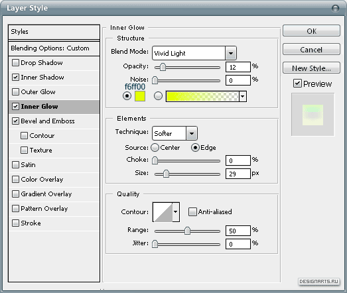The height and width of the screenshot is (293, 347).
Task: Click the Size value field
Action: [x=238, y=174]
